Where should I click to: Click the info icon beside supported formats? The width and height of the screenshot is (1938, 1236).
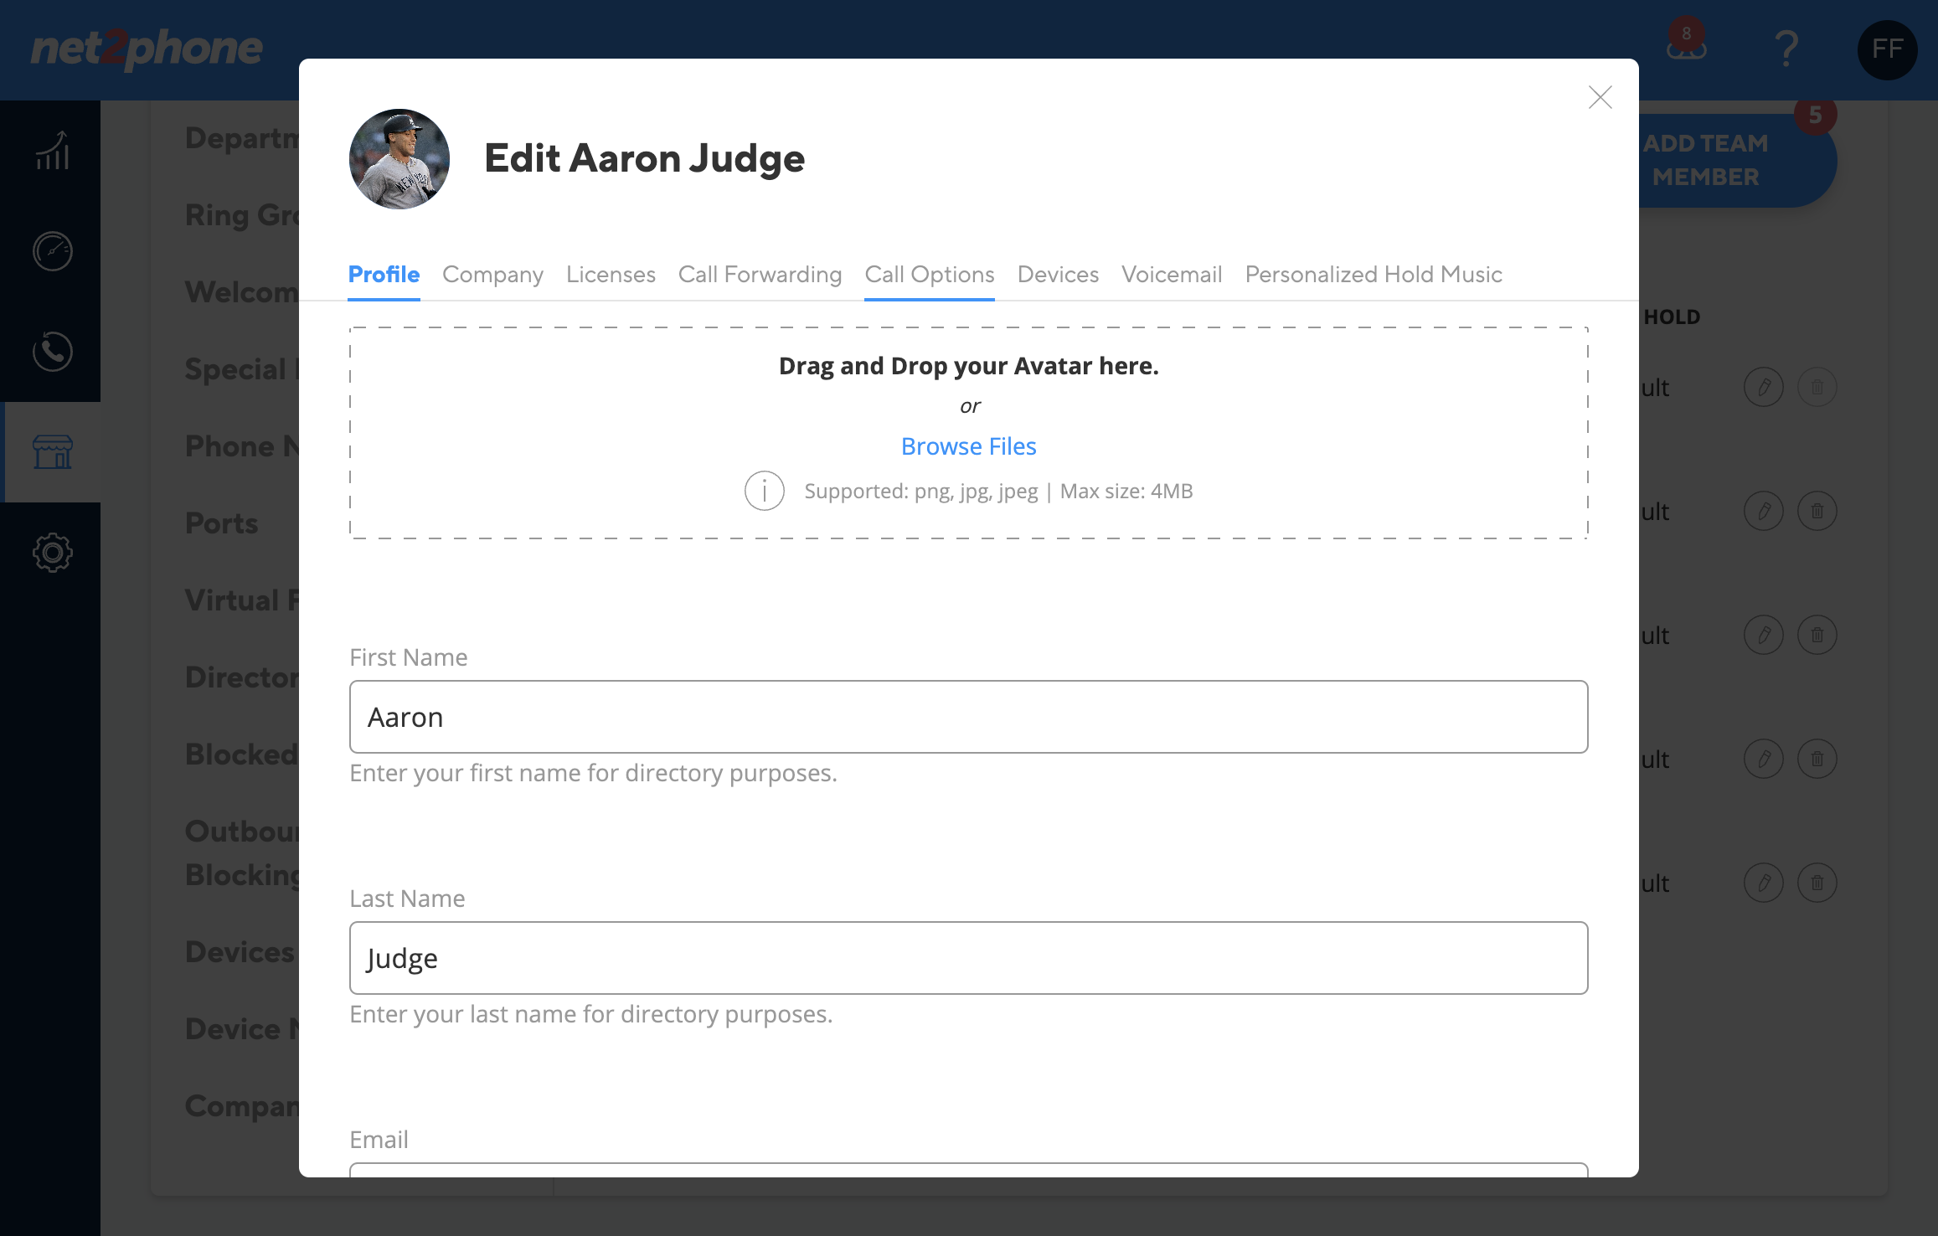tap(764, 491)
